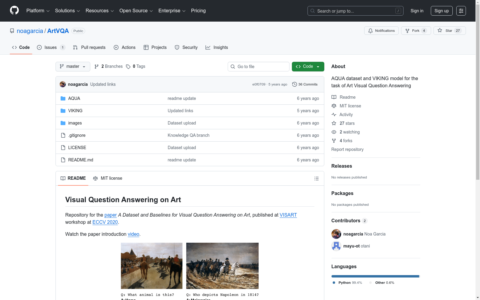
Task: Click the tag icon beside 0 Tags
Action: (x=128, y=67)
